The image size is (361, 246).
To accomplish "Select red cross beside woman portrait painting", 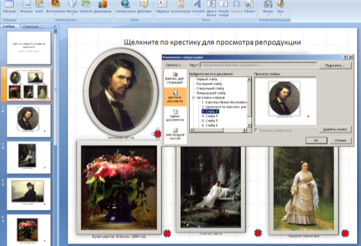I will (x=345, y=234).
